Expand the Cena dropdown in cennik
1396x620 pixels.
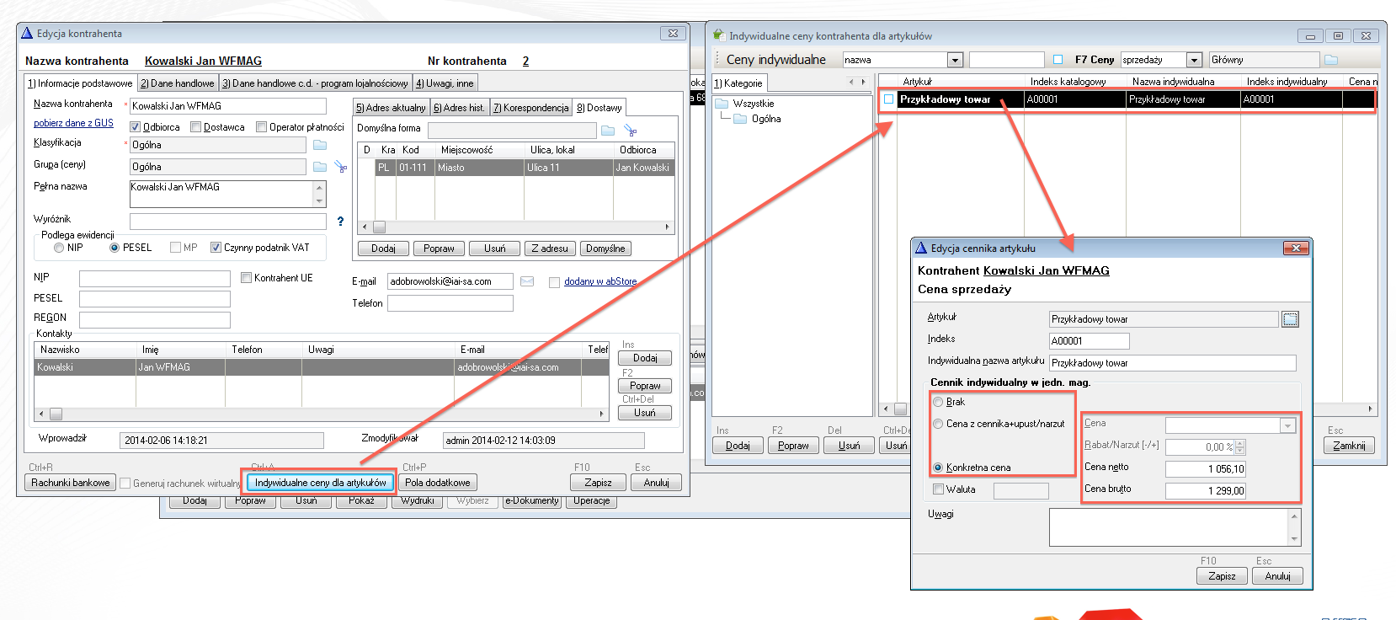[1287, 425]
